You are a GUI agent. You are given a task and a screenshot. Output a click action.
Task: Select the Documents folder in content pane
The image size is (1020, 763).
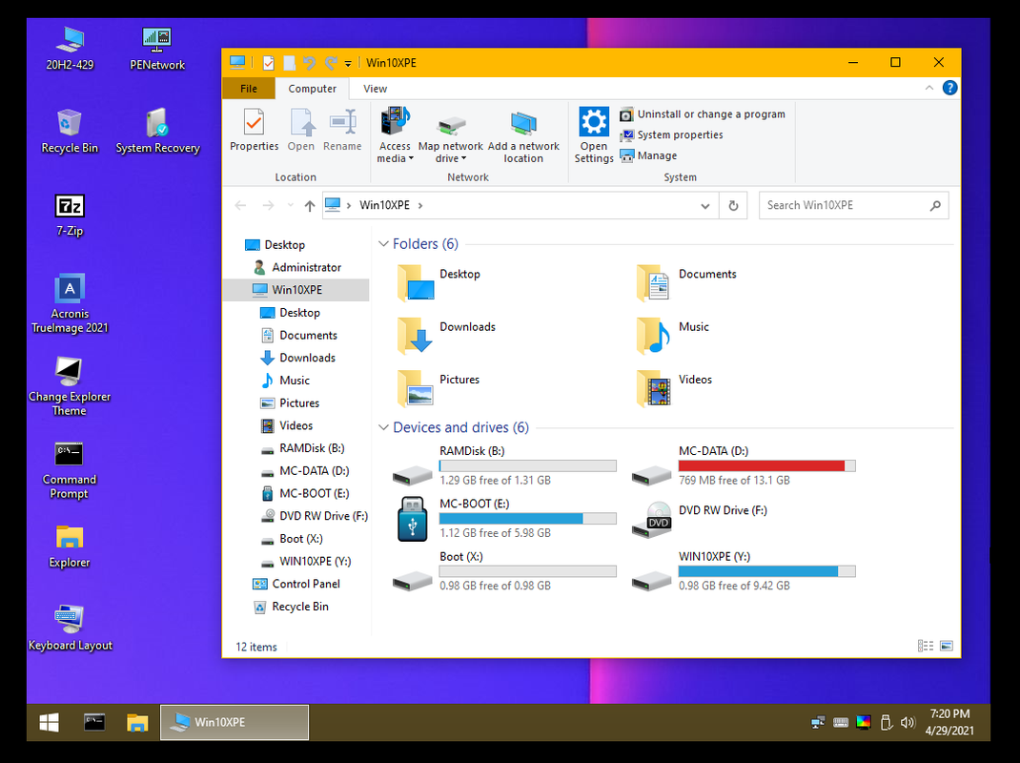687,282
